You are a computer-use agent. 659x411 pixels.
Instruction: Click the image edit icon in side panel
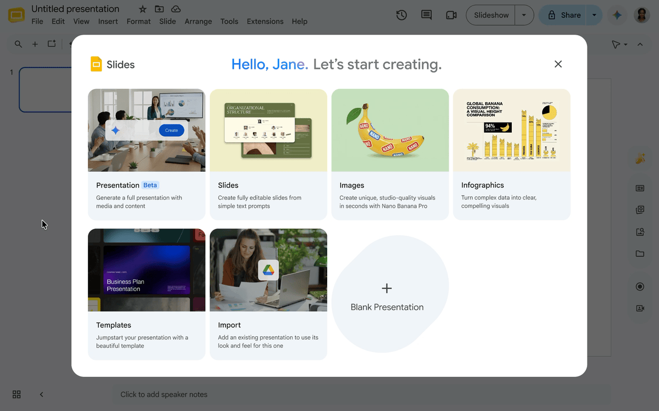(x=640, y=232)
